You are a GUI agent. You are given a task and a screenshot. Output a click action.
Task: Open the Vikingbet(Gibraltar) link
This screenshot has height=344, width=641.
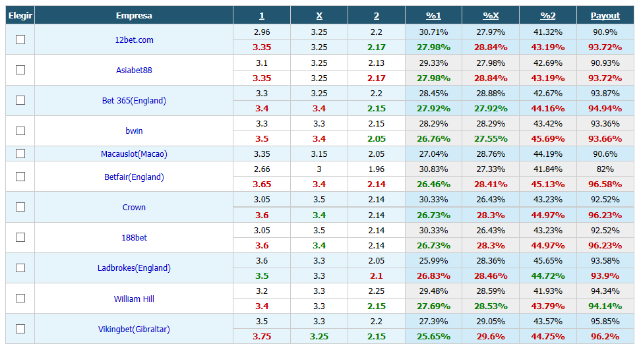tap(134, 330)
